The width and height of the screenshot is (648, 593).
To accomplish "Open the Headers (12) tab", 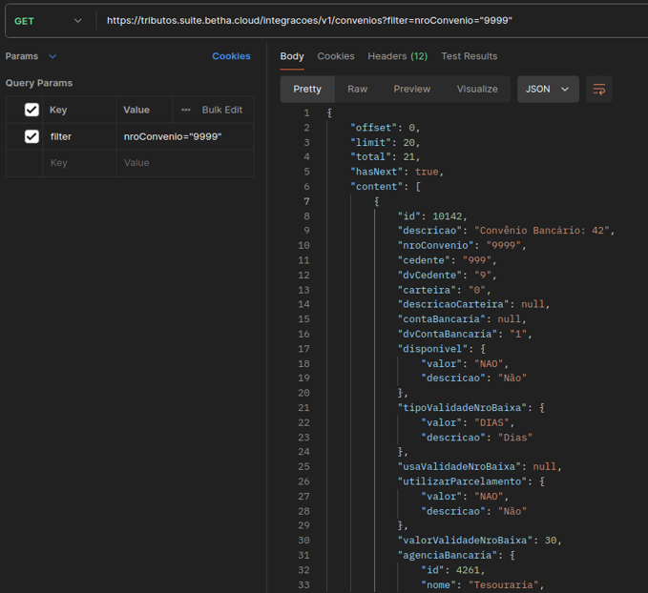I will point(398,56).
